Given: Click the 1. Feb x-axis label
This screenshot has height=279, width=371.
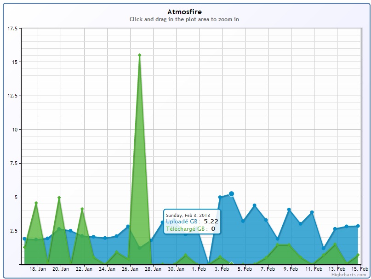Looking at the screenshot, I should (x=199, y=269).
